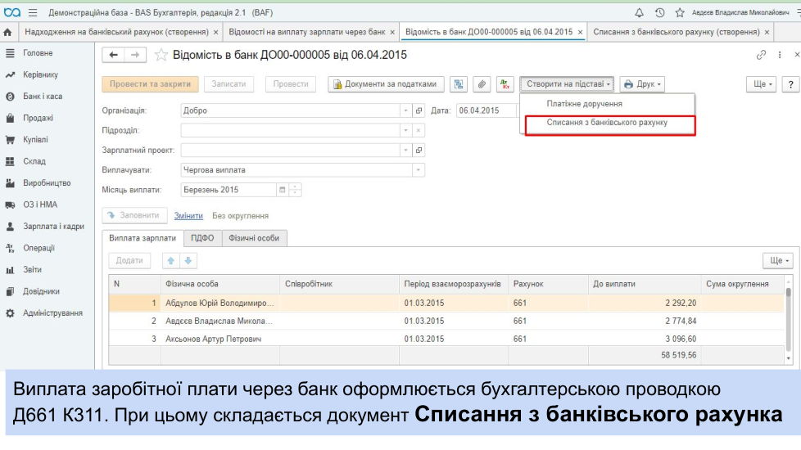Click the Змінити link
Viewport: 801px width, 450px height.
tap(188, 216)
